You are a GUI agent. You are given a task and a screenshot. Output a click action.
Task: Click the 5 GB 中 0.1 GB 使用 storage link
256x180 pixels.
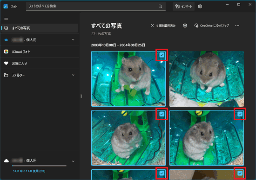point(29,171)
